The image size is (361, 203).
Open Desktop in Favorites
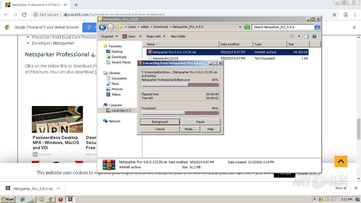click(x=117, y=52)
